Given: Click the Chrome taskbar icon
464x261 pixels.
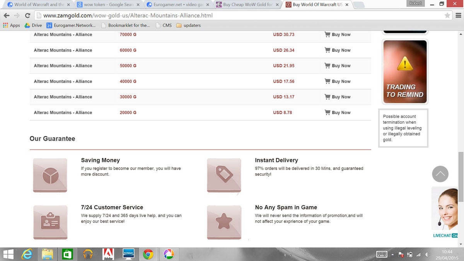Looking at the screenshot, I should [148, 254].
